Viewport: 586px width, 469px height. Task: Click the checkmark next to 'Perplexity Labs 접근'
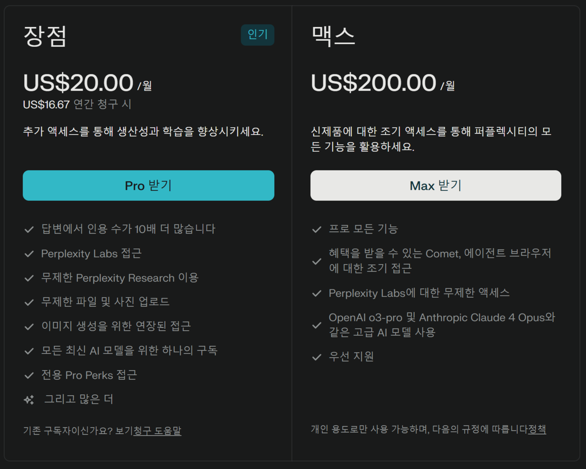tap(29, 254)
